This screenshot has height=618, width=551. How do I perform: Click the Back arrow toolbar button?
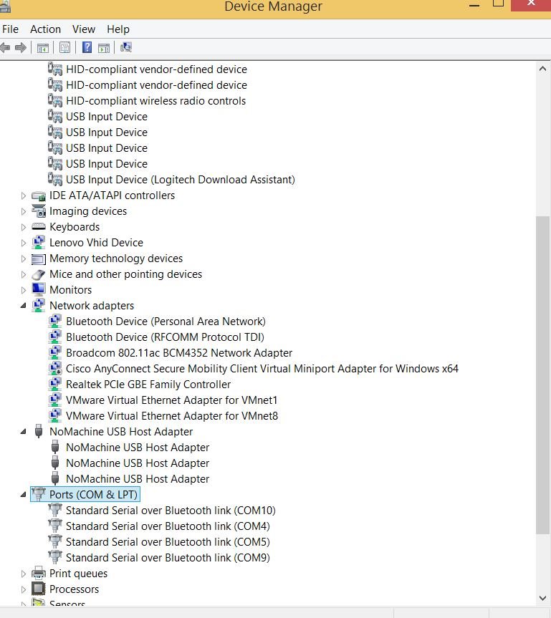pos(5,48)
